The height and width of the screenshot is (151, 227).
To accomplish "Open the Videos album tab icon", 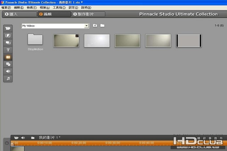I will tap(8, 28).
